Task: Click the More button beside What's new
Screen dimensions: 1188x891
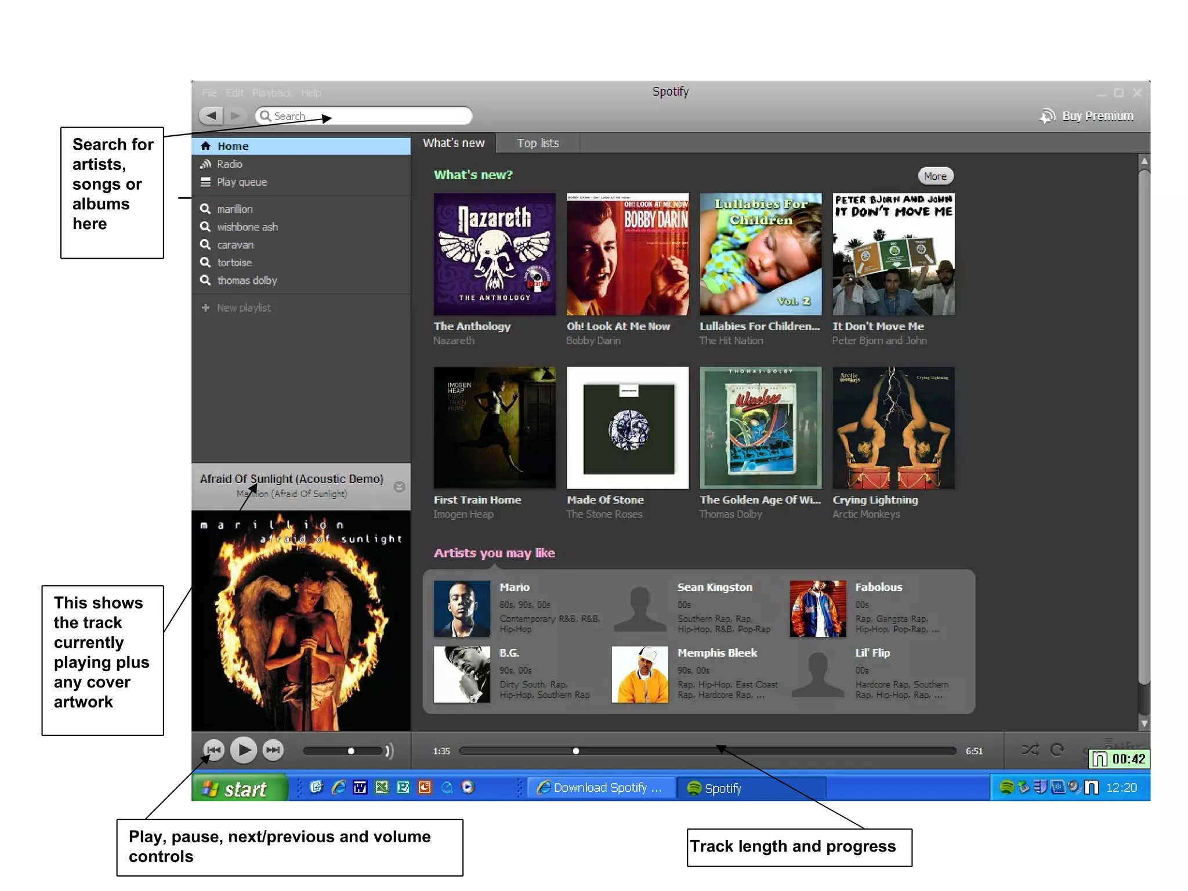Action: [935, 176]
